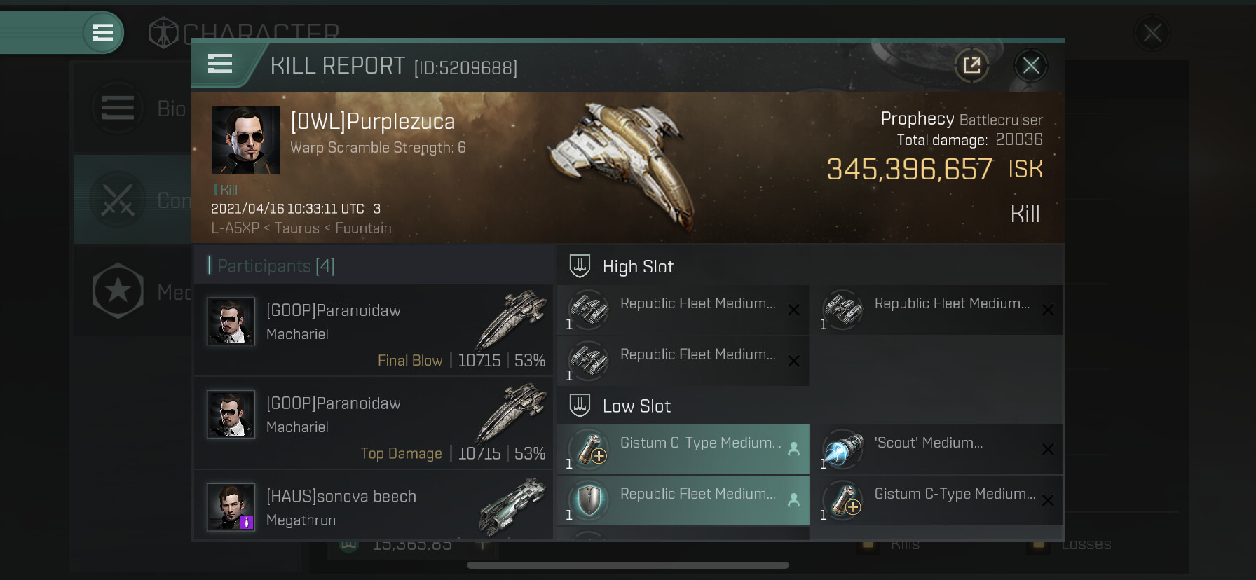Click the top-left main menu button
This screenshot has height=580, width=1256.
pyautogui.click(x=102, y=32)
